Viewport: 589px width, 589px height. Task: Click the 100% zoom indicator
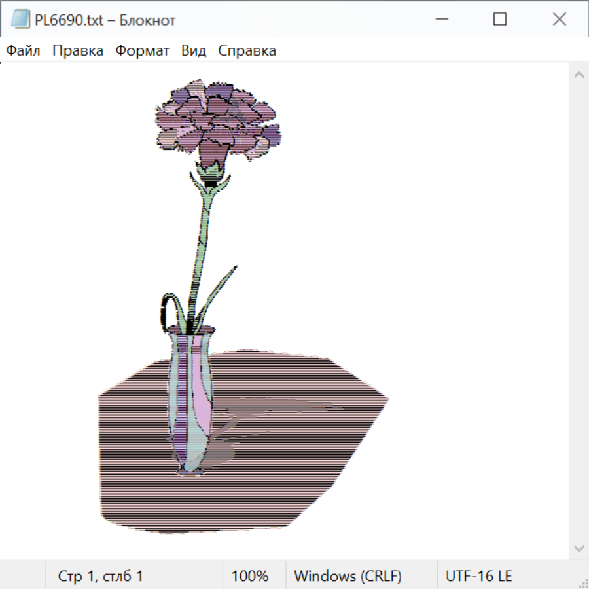click(250, 576)
